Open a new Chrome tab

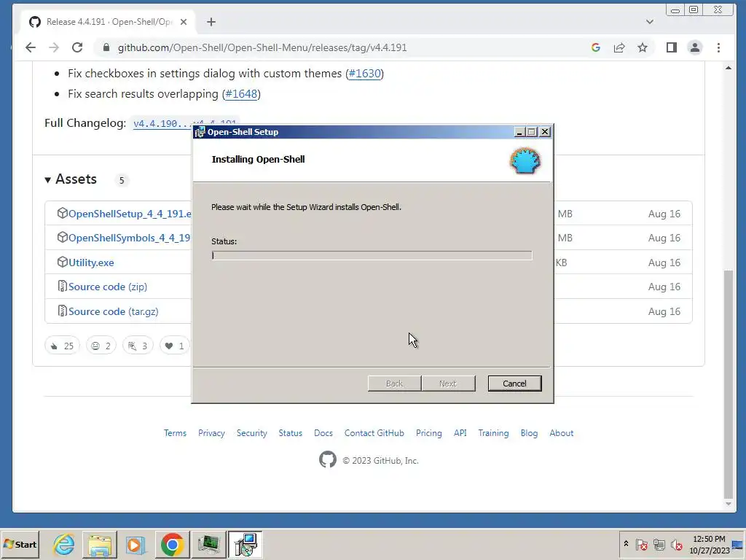(x=211, y=22)
